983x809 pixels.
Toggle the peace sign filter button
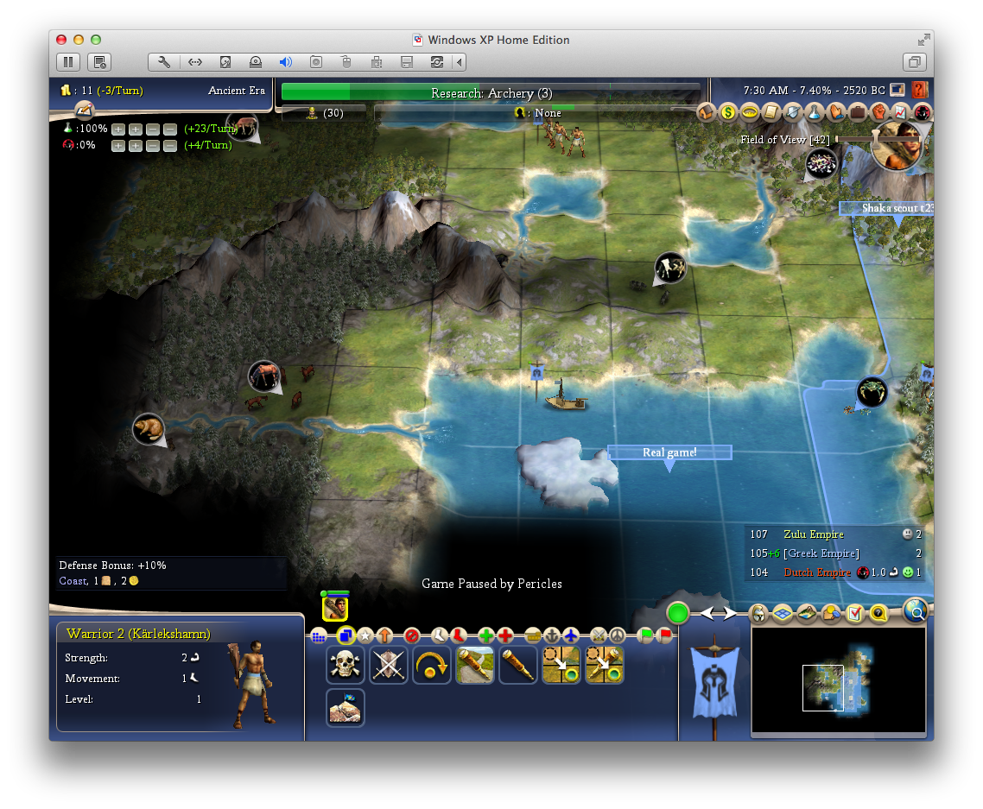point(618,636)
